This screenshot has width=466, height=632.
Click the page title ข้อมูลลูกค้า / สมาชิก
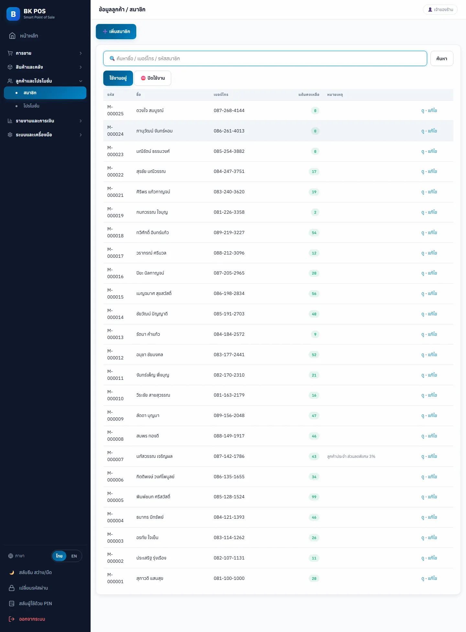[x=122, y=10]
